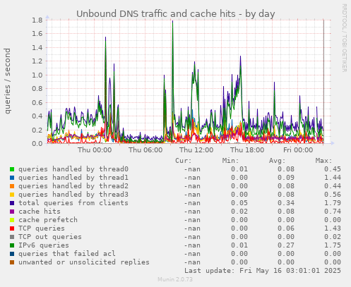Click the thread1 Max value 1.44
Image resolution: width=351 pixels, height=287 pixels.
[333, 178]
